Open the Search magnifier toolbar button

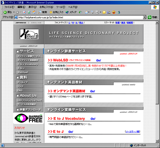point(43,12)
